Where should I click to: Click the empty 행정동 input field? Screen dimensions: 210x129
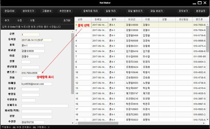(30, 95)
